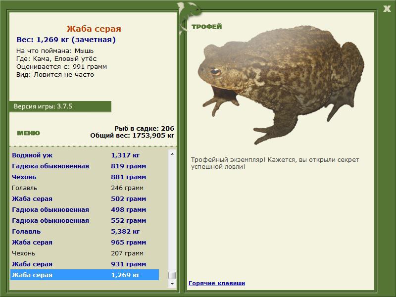Select Жаба серая 502 грамм entry
The image size is (396, 297).
click(x=85, y=199)
